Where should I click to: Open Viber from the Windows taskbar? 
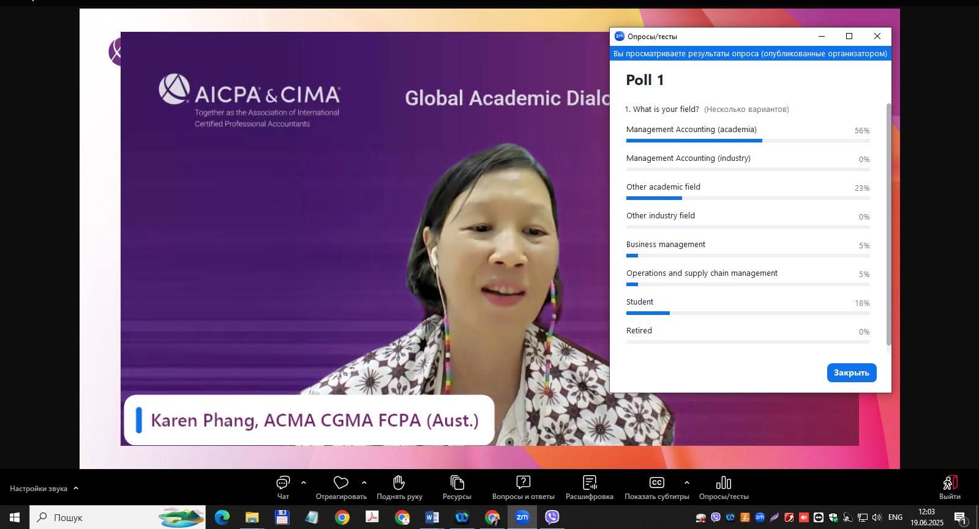point(552,517)
